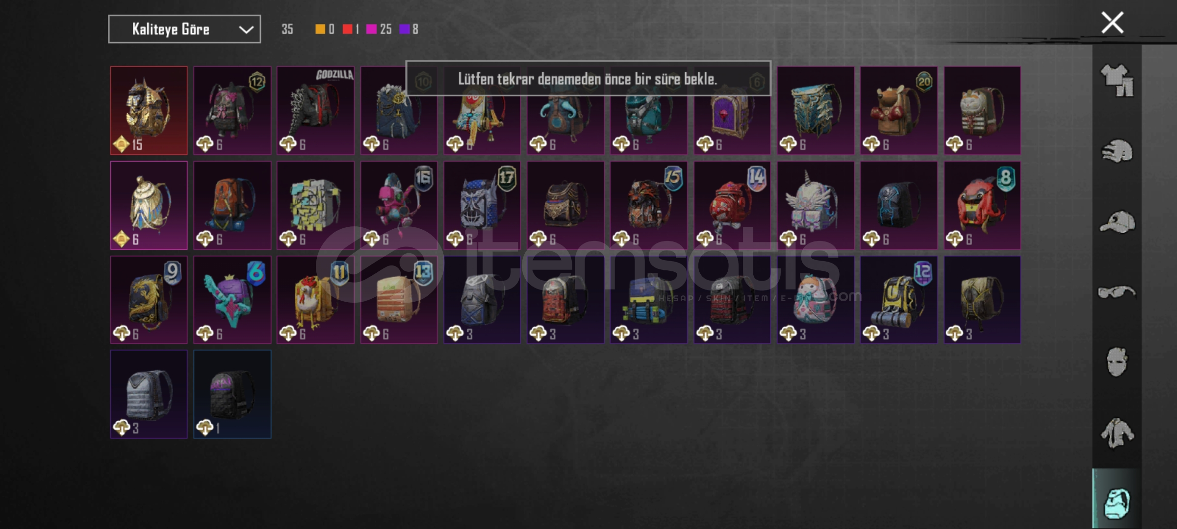Select the face mask category icon
This screenshot has height=529, width=1177.
coord(1117,362)
